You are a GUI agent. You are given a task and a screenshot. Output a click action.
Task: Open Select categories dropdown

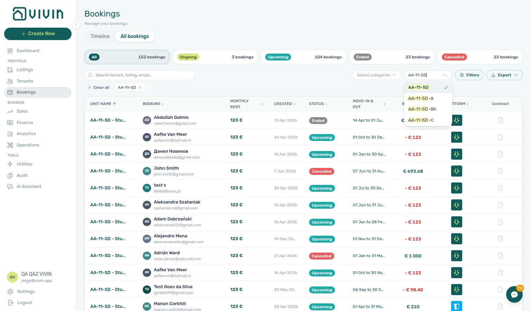tap(377, 75)
